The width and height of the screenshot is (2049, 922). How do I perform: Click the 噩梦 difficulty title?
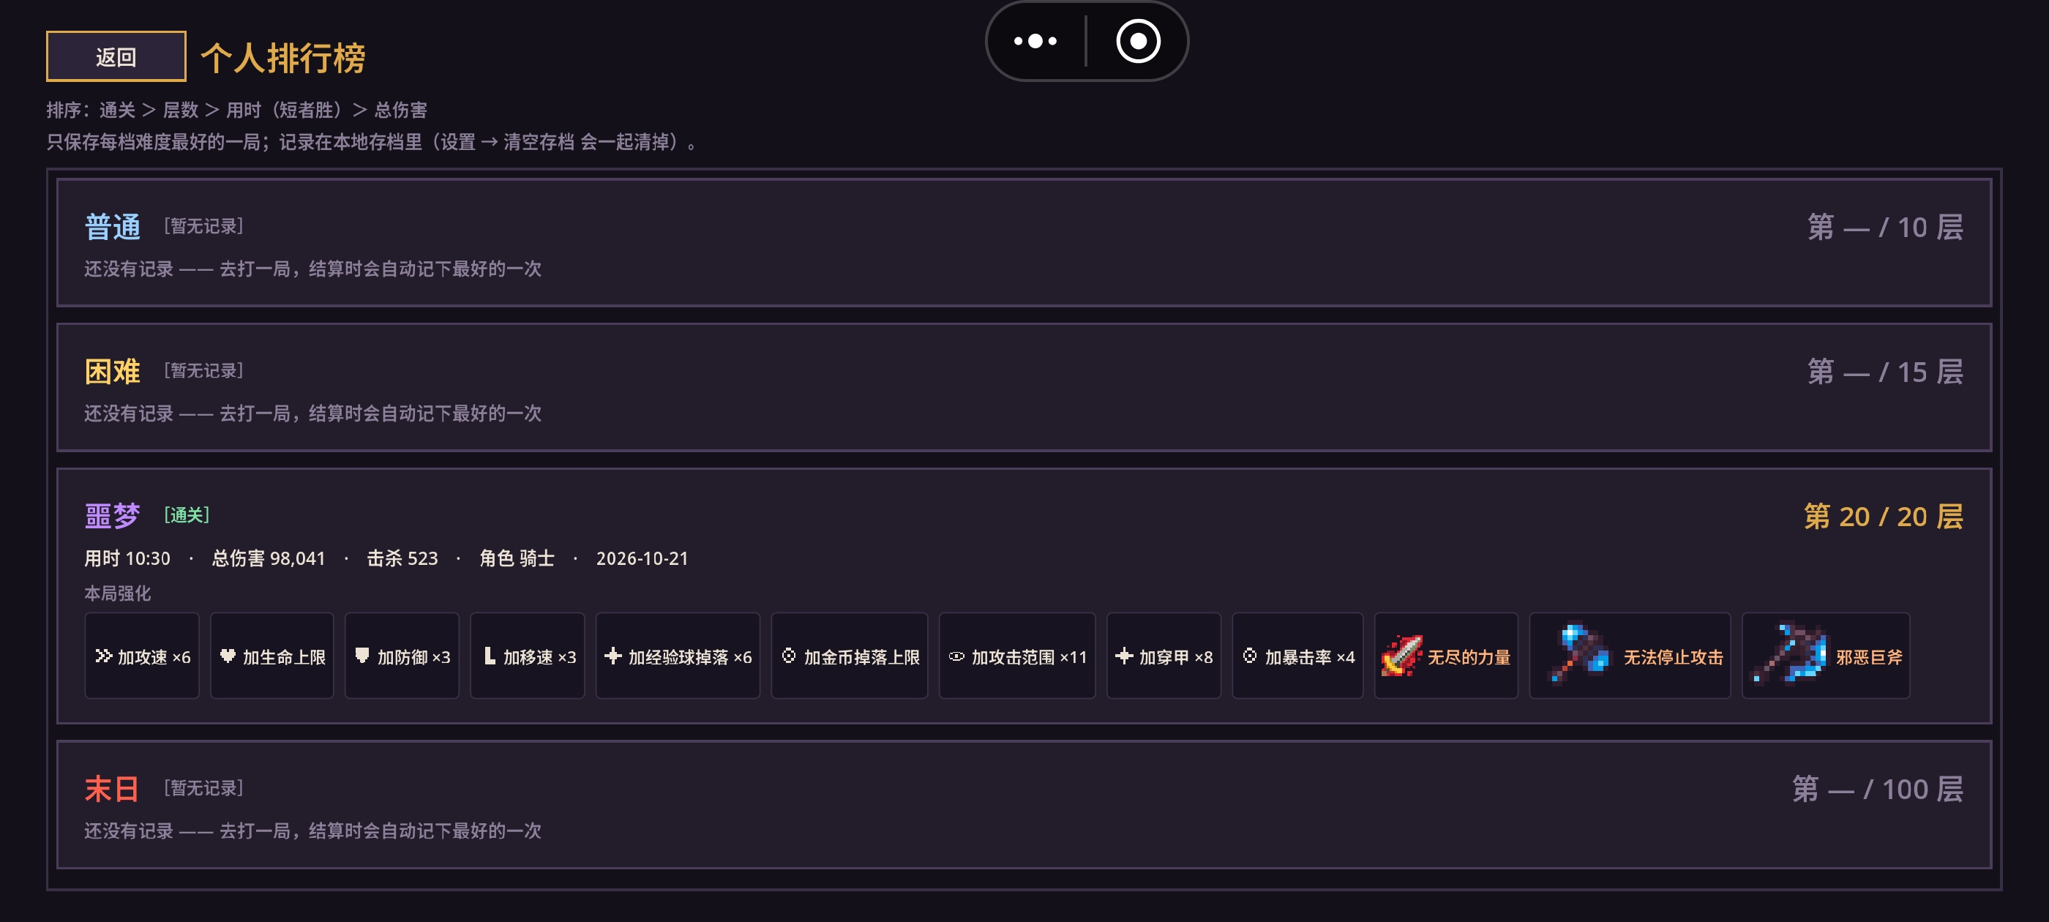click(x=112, y=517)
